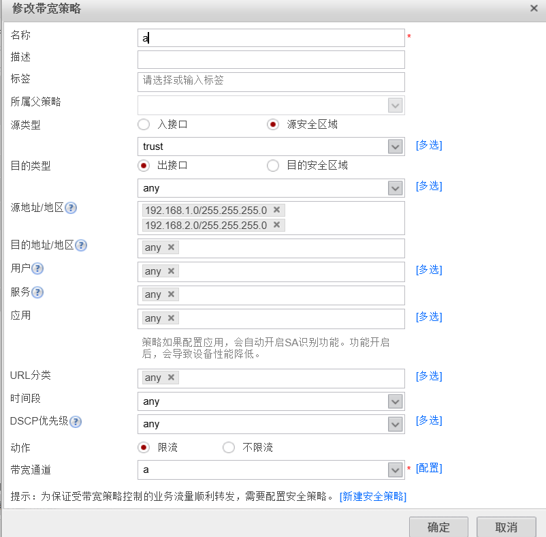
Task: Open help for 源地址/地区
Action: 71,208
